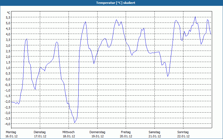The image size is (223, 139).
Task: Click the date 17.01.12
Action: tap(40, 136)
